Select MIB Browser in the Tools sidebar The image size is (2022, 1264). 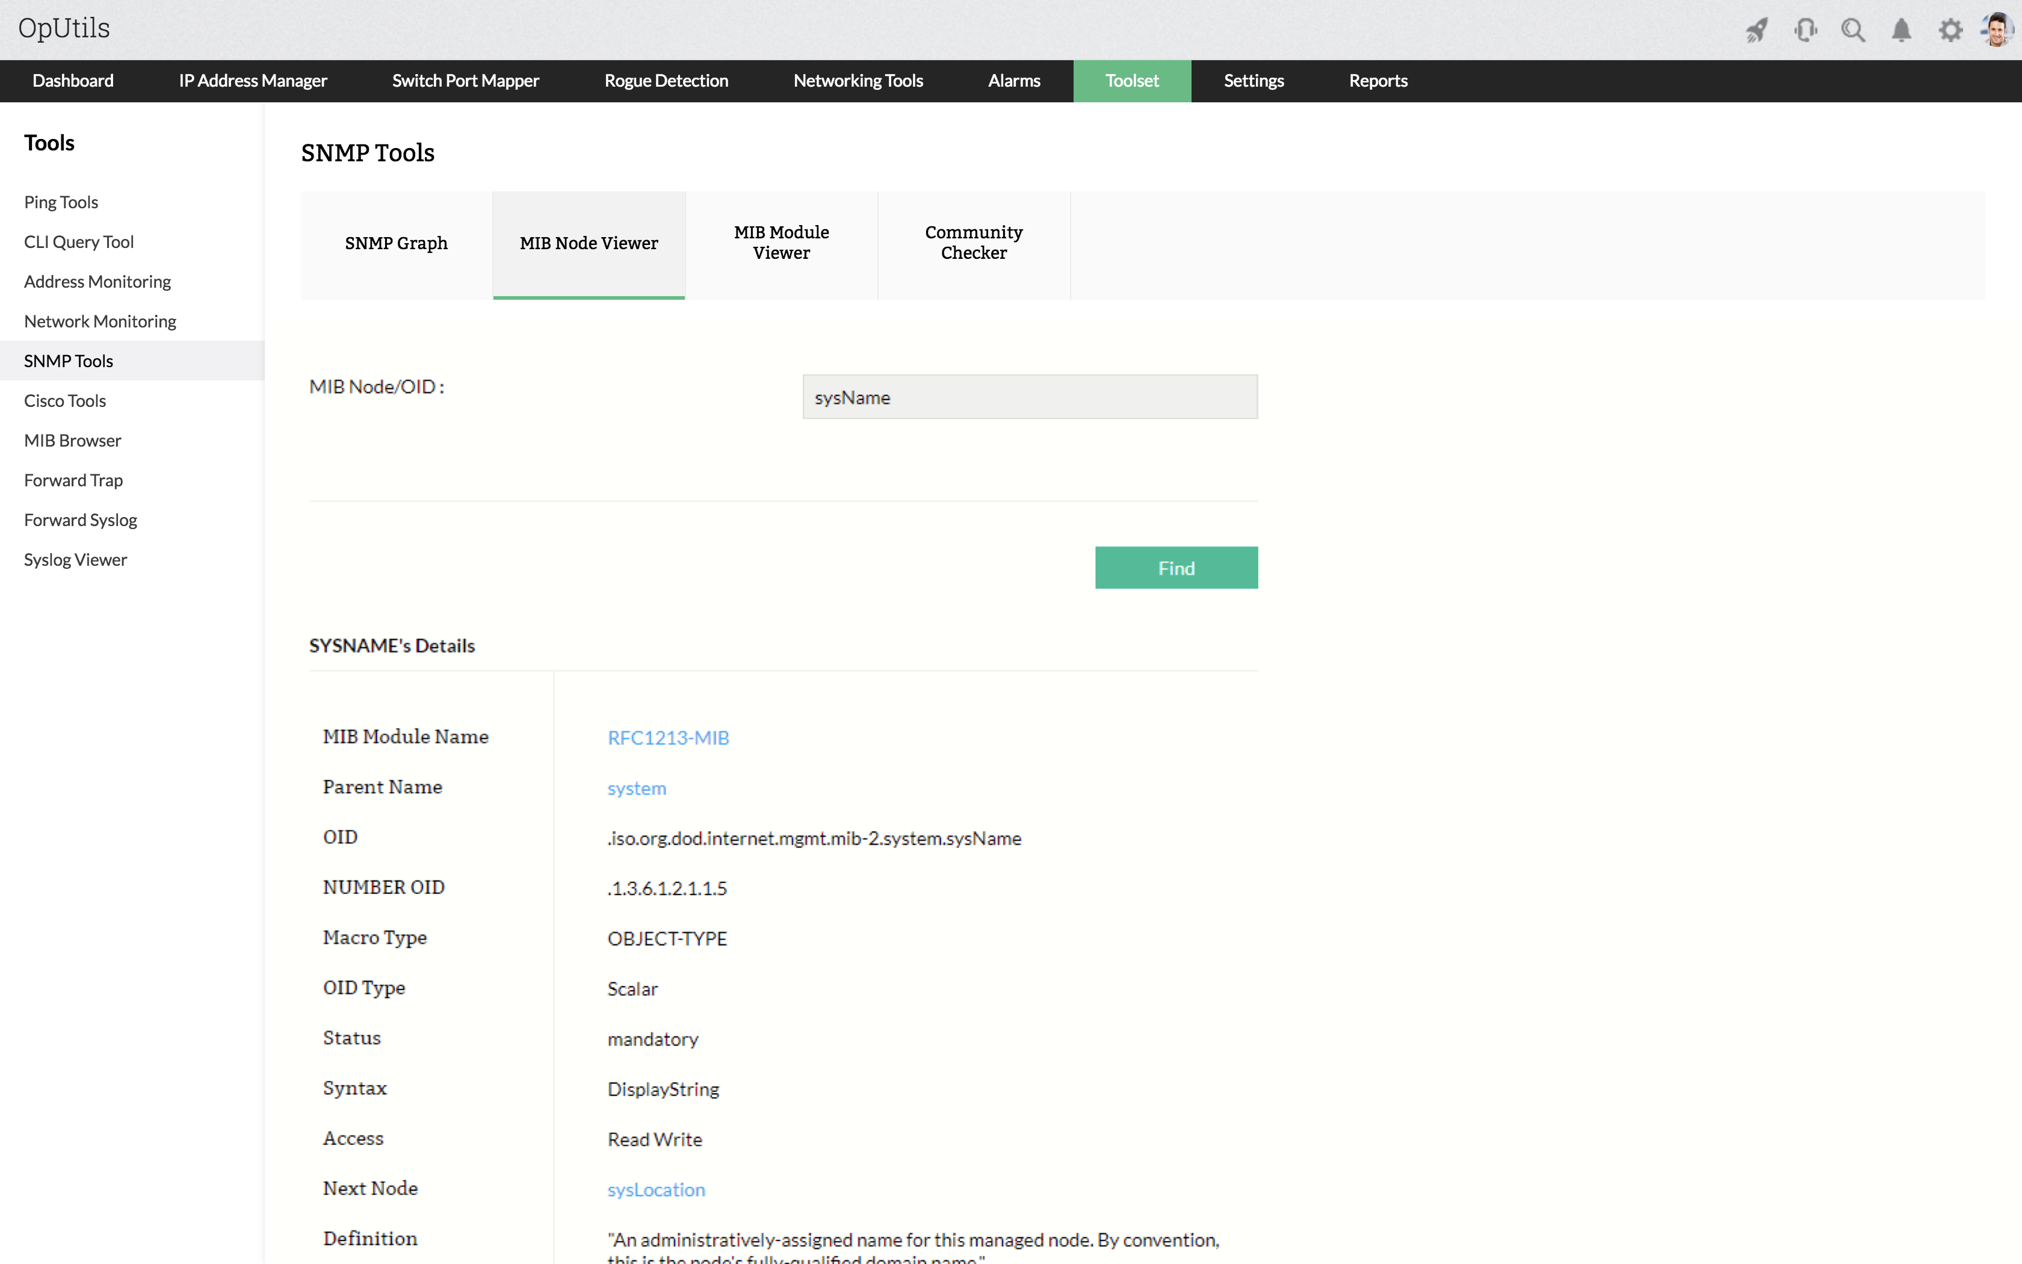(73, 441)
